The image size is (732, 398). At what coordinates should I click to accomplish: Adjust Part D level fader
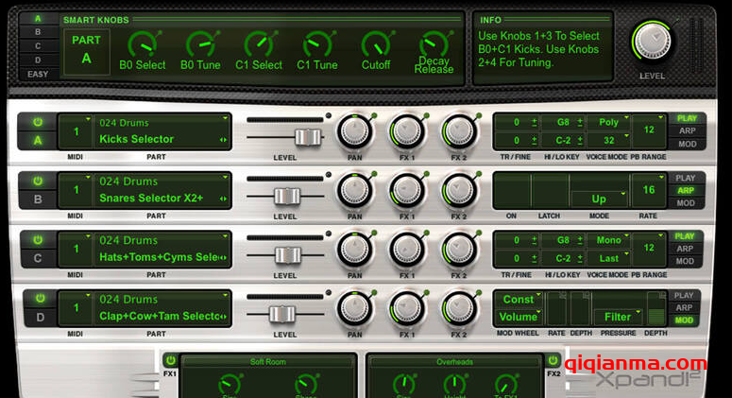coord(282,314)
